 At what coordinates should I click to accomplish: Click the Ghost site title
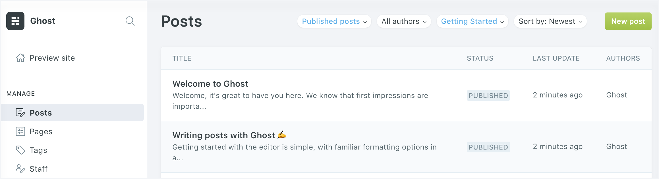click(x=43, y=21)
